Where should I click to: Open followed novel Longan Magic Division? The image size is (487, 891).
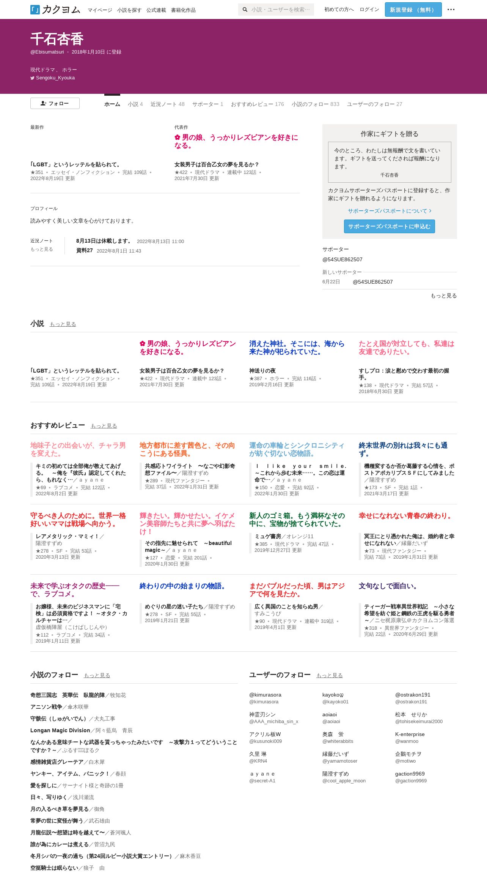click(60, 730)
